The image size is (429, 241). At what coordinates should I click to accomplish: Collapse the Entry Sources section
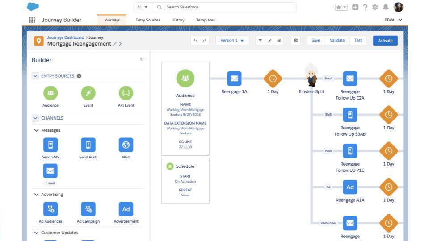(35, 76)
